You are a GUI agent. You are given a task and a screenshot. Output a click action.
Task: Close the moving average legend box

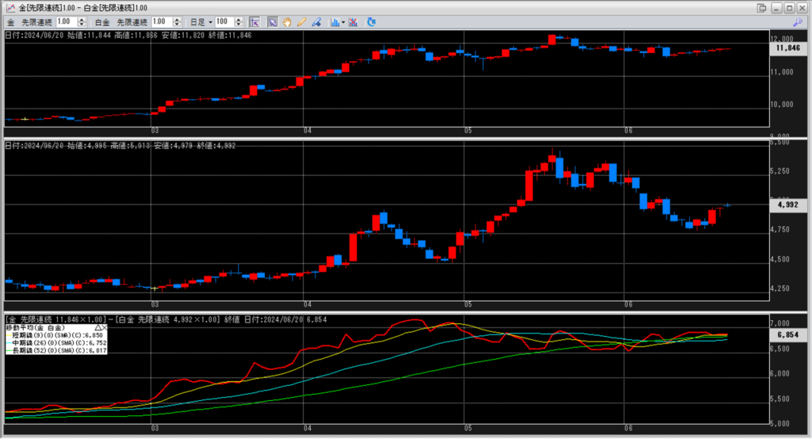tap(105, 326)
